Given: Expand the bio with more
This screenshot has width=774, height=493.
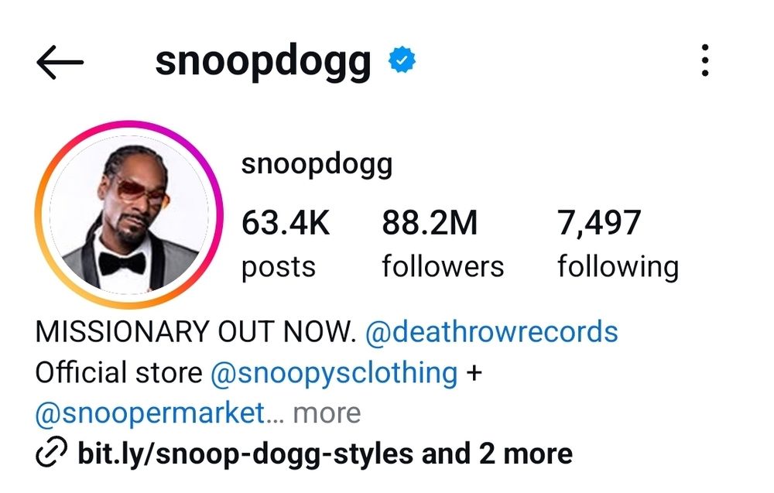Looking at the screenshot, I should (x=327, y=413).
